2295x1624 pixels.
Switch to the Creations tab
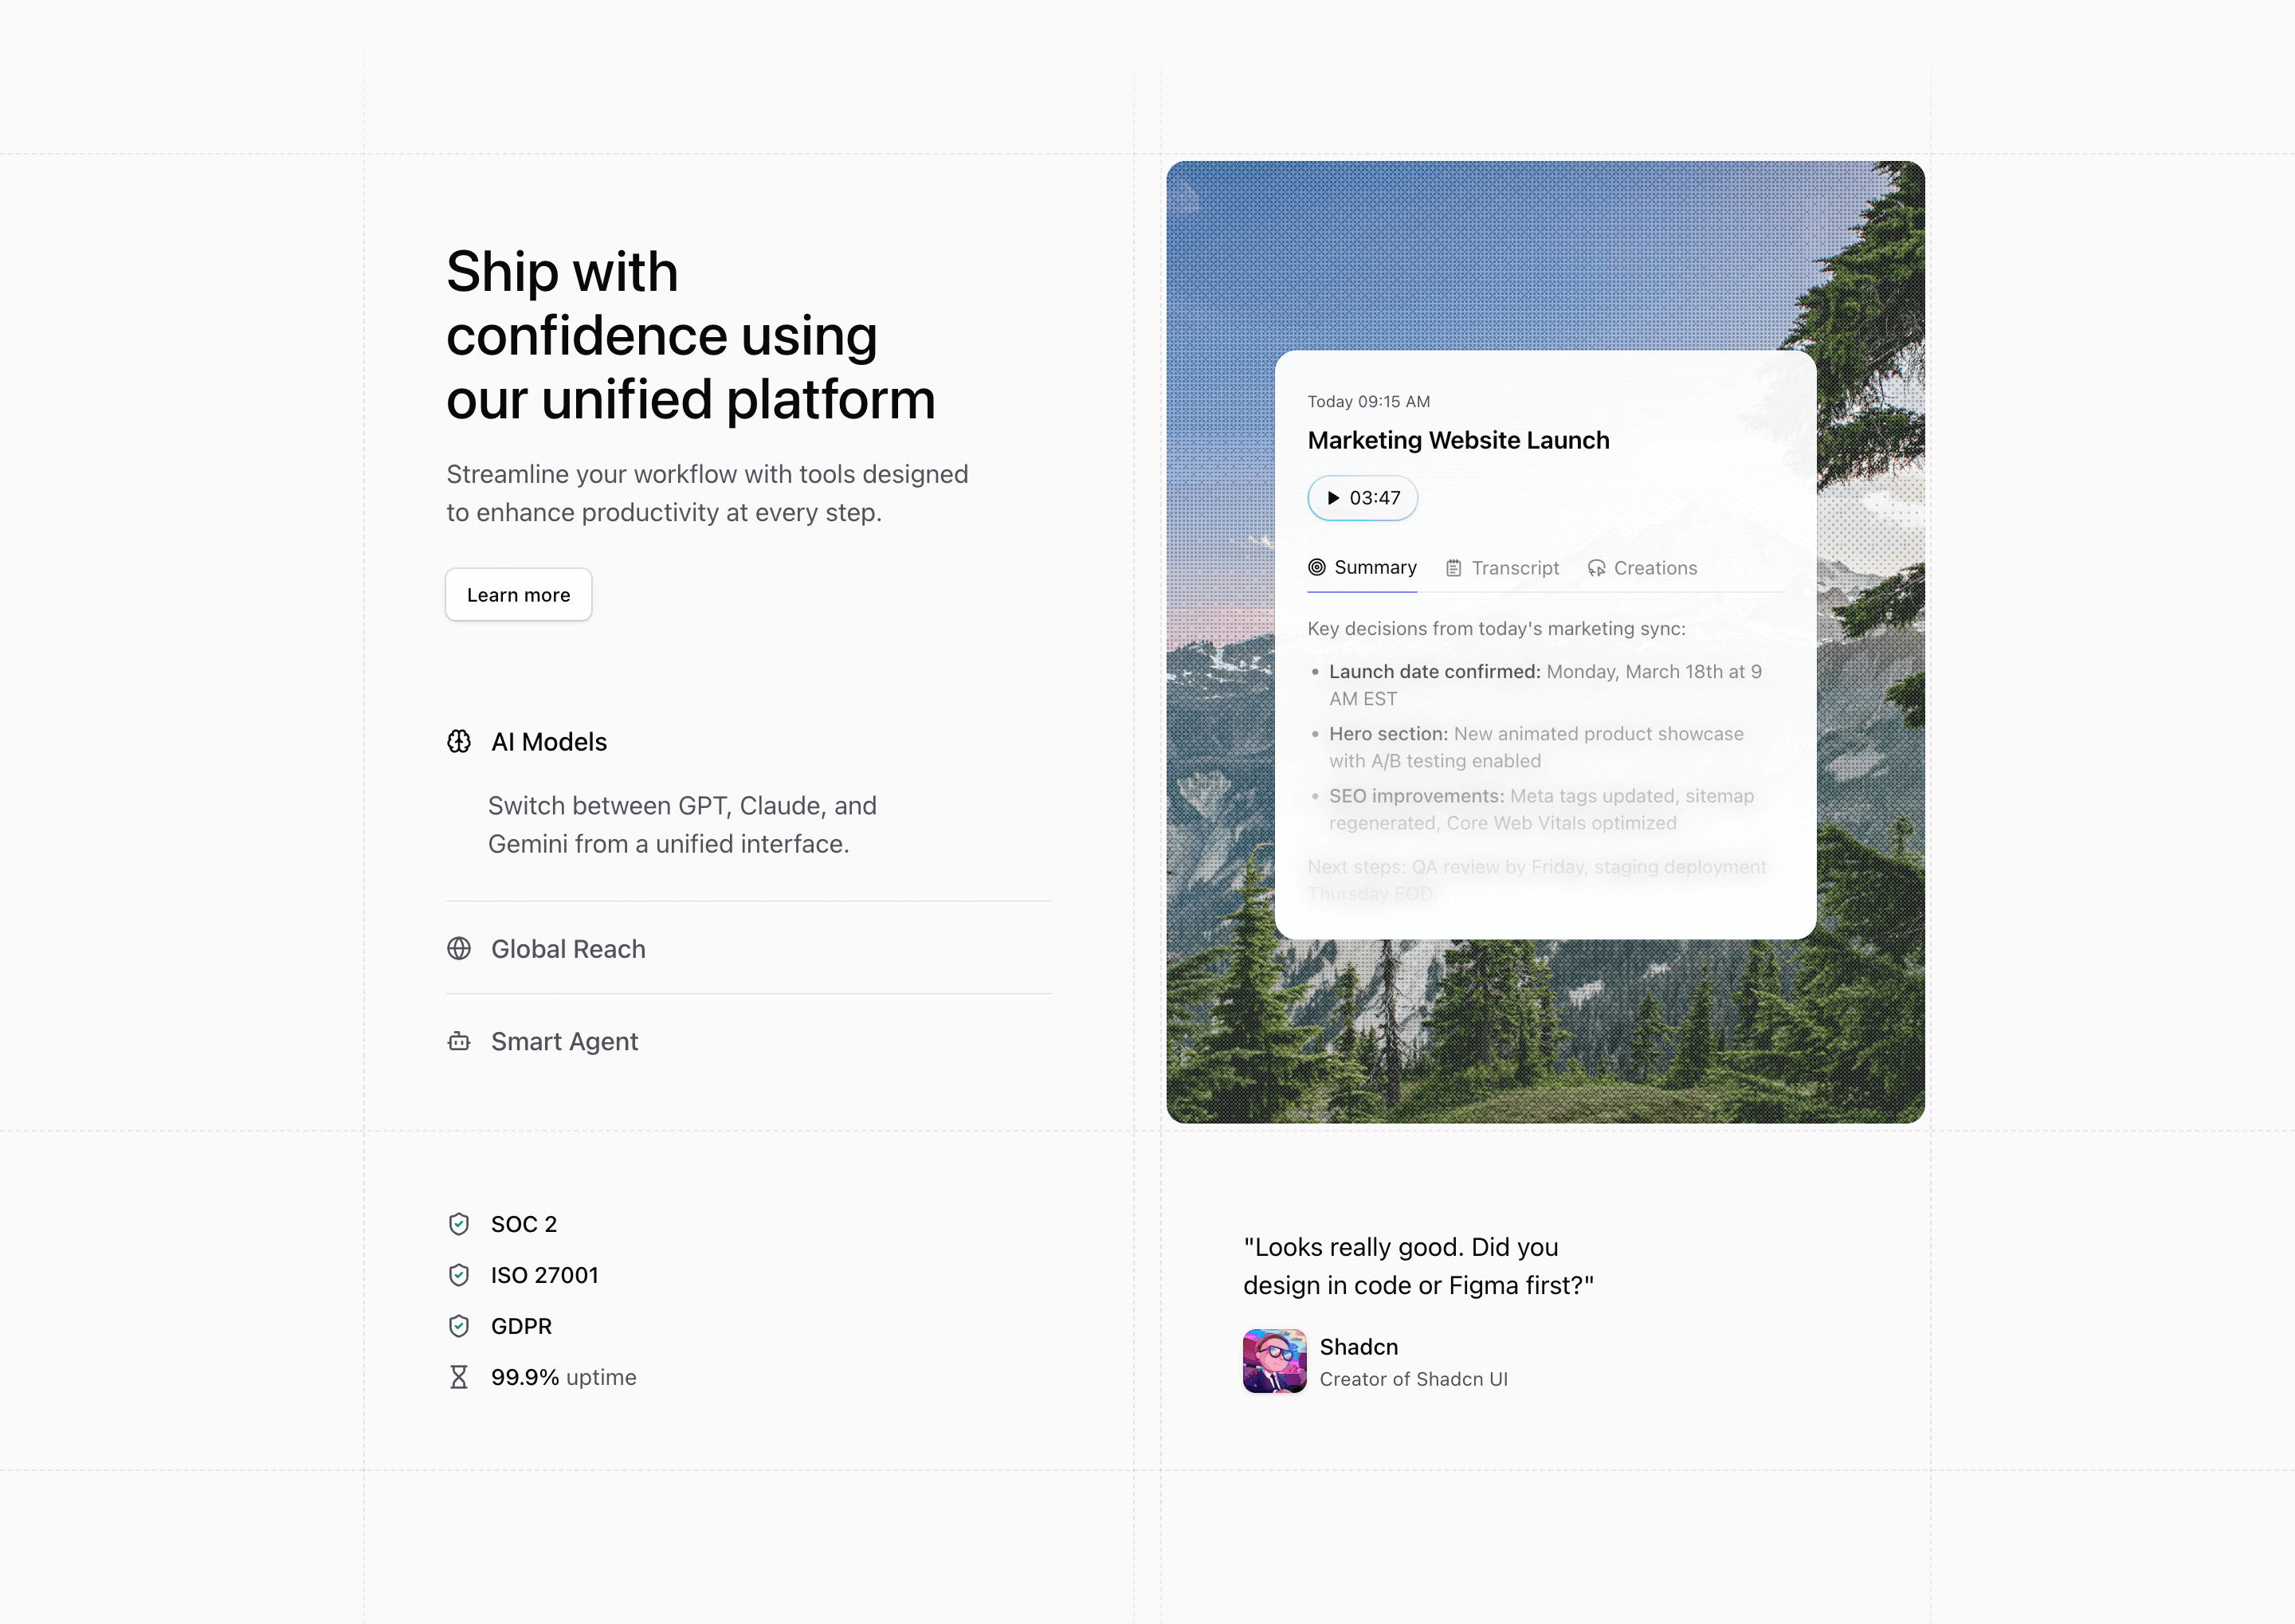tap(1655, 567)
